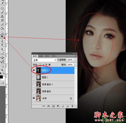Click layers list scroll down arrow
Screen dimensions: 126x123
click(76, 103)
